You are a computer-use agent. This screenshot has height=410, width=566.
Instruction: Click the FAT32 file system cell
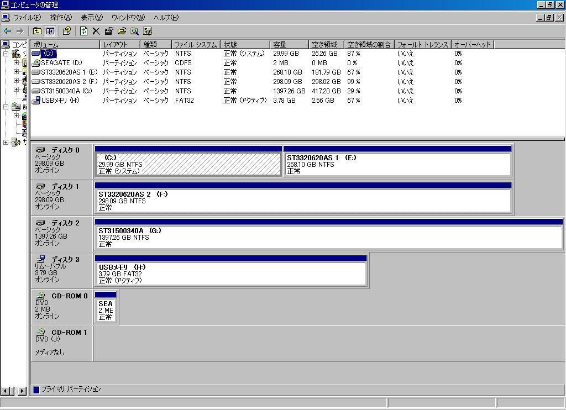[185, 101]
